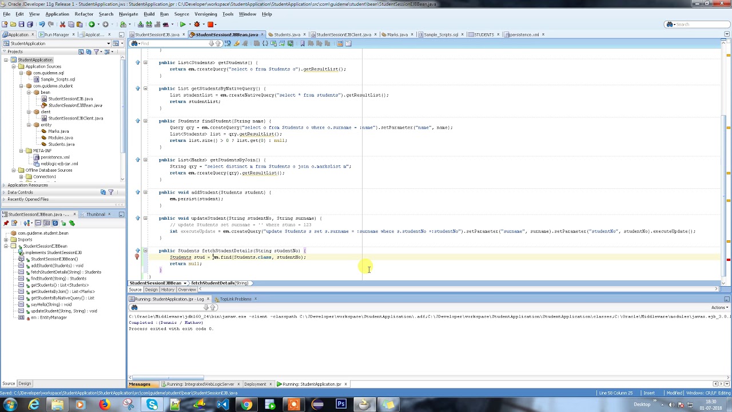Screen dimensions: 732x412
Task: Open the Versioning menu
Action: coord(206,14)
